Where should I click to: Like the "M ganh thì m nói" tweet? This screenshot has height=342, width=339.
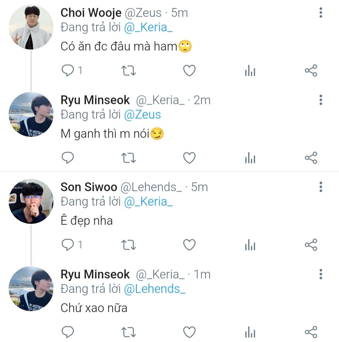pyautogui.click(x=189, y=158)
